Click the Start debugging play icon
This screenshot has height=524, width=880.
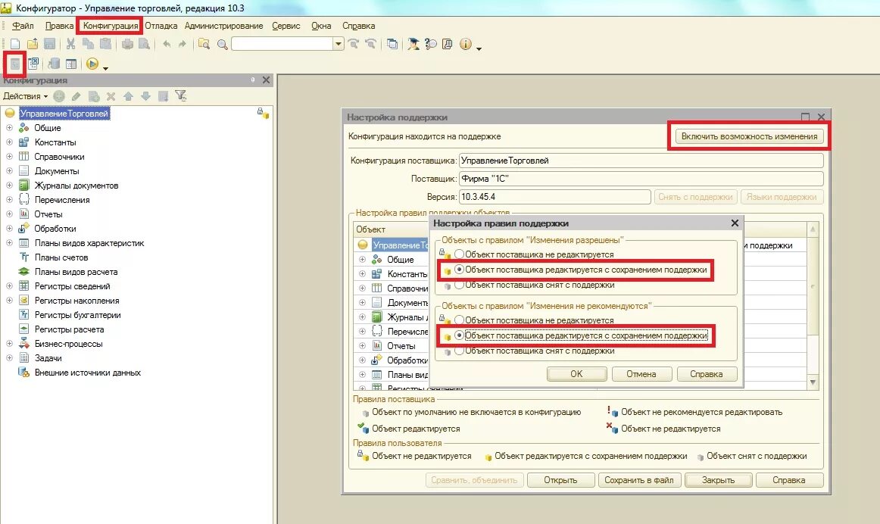click(92, 64)
